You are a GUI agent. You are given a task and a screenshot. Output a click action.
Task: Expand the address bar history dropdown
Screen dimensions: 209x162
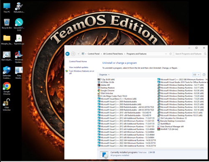pos(166,54)
